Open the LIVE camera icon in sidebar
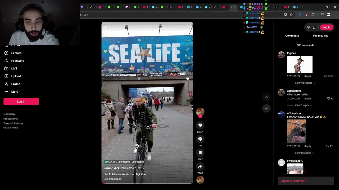This screenshot has width=339, height=190. [6, 68]
